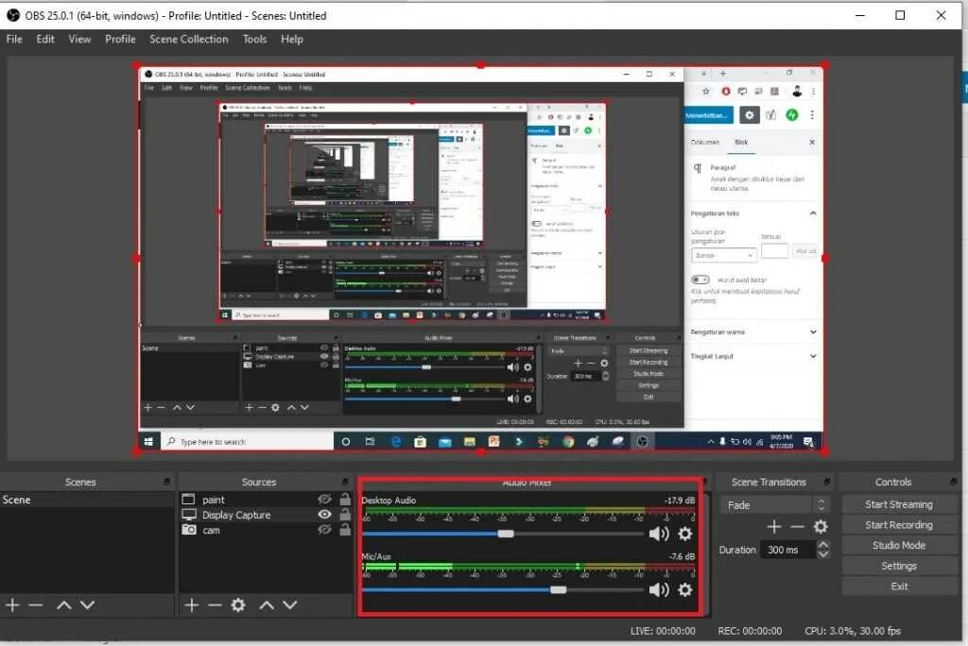
Task: Show hidden tray icons chevron in outermost captured taskbar
Action: pyautogui.click(x=711, y=441)
